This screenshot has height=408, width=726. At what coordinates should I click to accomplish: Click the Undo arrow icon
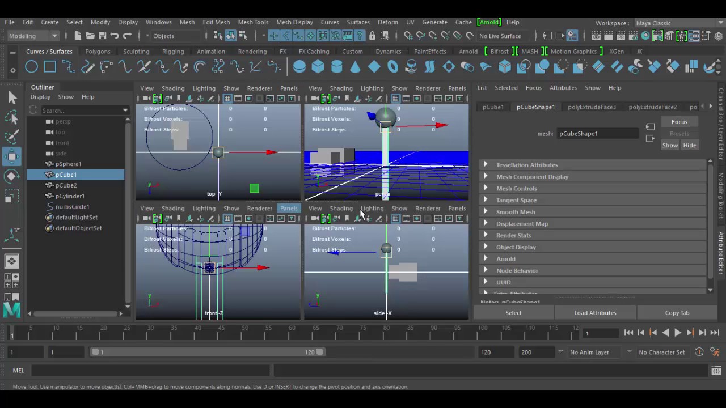115,36
